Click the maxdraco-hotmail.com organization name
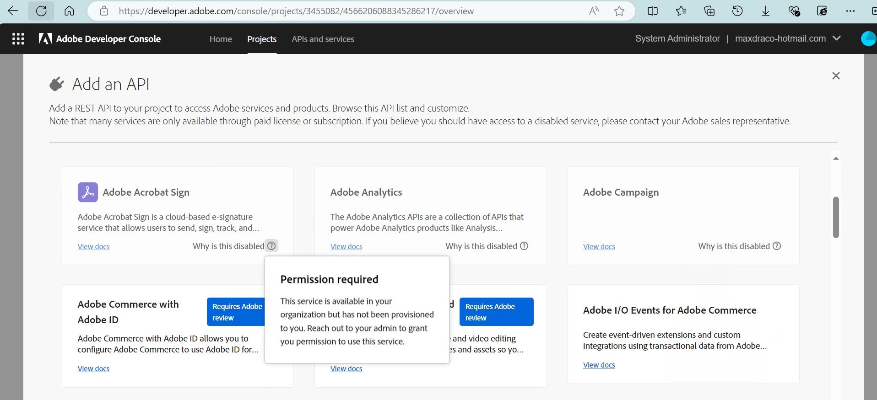Viewport: 877px width, 400px height. point(780,38)
